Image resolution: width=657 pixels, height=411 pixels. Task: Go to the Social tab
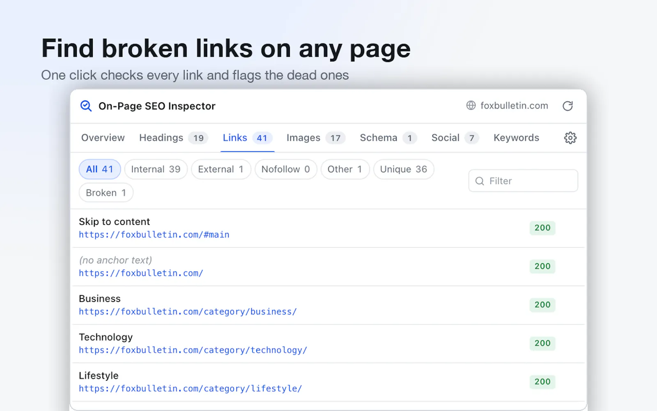click(455, 138)
